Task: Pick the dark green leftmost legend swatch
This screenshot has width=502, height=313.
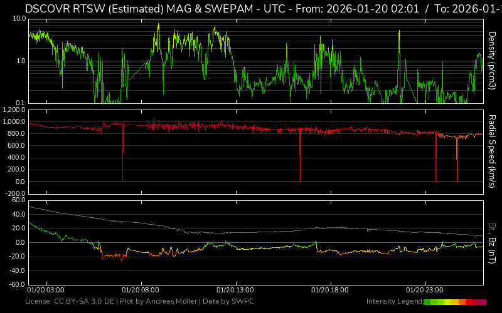Action: pyautogui.click(x=427, y=302)
